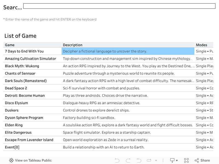
Task: Select the highlighted 7 Days description cell
Action: 128,51
